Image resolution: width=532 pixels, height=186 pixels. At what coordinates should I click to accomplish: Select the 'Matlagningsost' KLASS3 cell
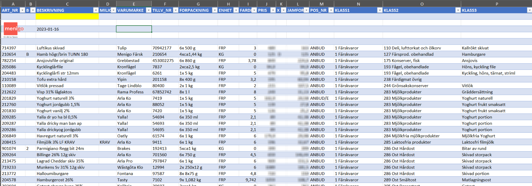[x=497, y=180]
